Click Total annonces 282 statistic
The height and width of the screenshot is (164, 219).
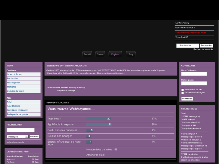pos(190,122)
